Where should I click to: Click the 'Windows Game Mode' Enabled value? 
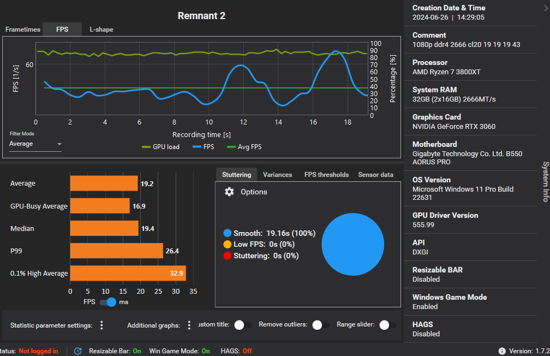[x=425, y=306]
